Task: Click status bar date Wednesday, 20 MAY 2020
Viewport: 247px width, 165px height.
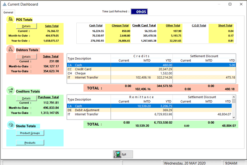Action: pyautogui.click(x=185, y=163)
